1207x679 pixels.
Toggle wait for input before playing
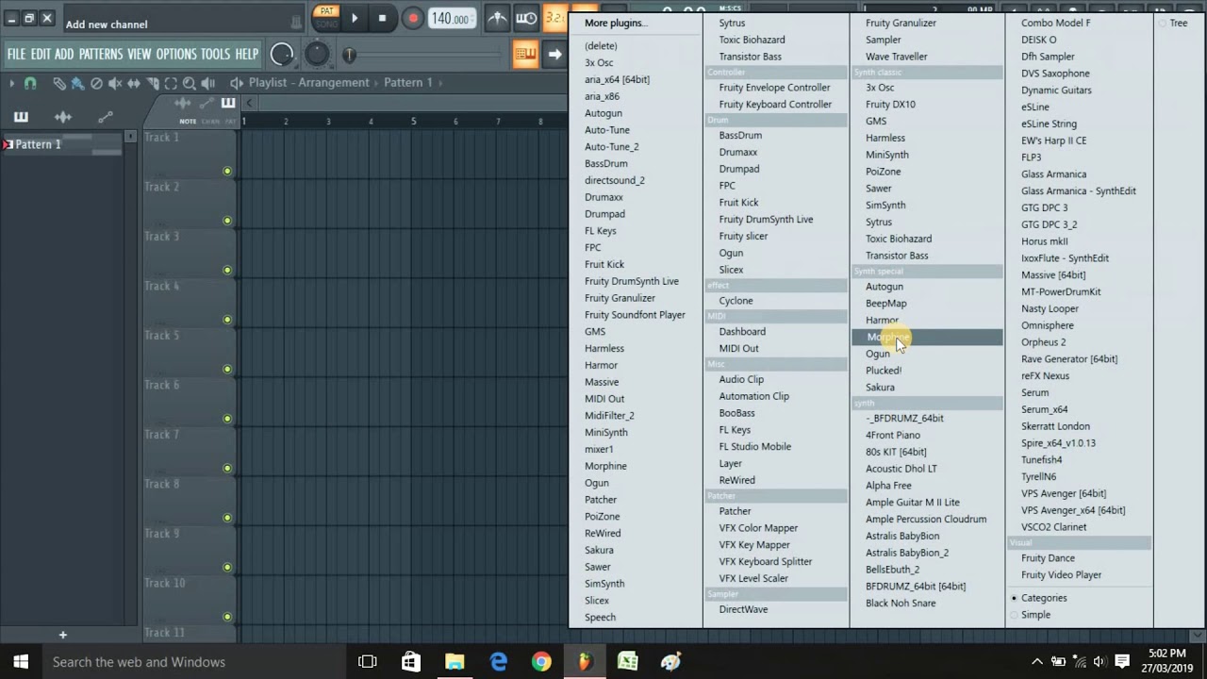[x=526, y=18]
